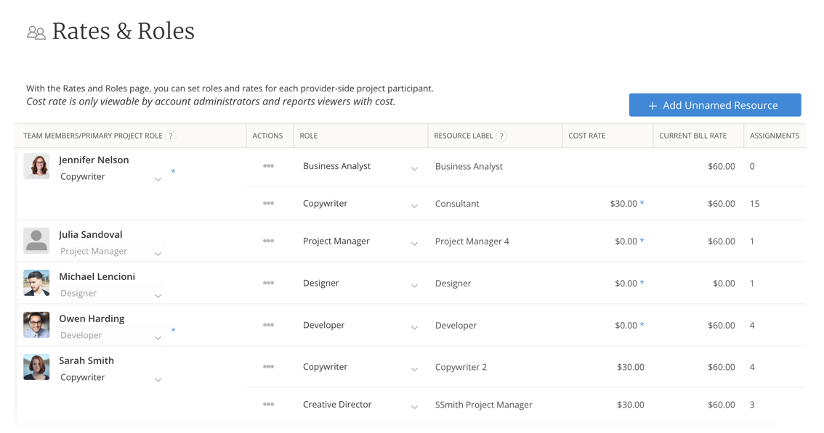Click the Current Bill Rate column header
Screen dimensions: 824x433
pyautogui.click(x=692, y=136)
